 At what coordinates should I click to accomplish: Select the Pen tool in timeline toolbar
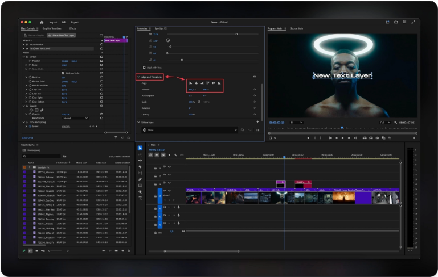tap(140, 179)
